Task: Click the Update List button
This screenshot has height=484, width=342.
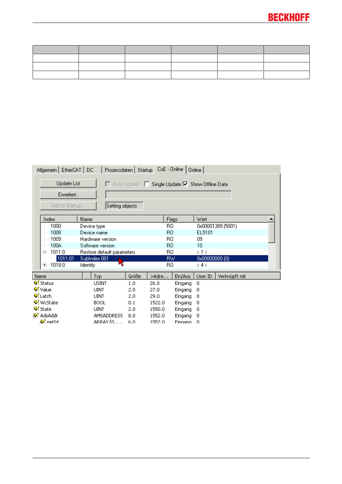Action: click(x=68, y=183)
